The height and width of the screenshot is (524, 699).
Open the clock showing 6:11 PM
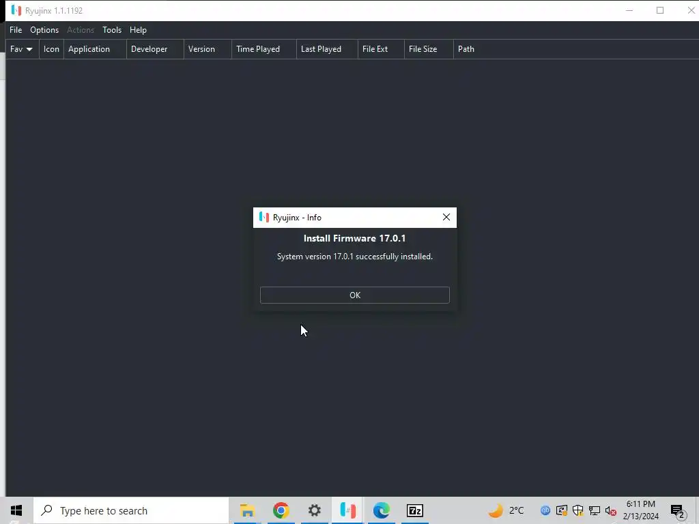[640, 510]
